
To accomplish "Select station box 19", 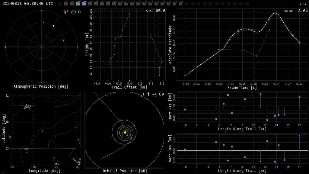I will (174, 3).
